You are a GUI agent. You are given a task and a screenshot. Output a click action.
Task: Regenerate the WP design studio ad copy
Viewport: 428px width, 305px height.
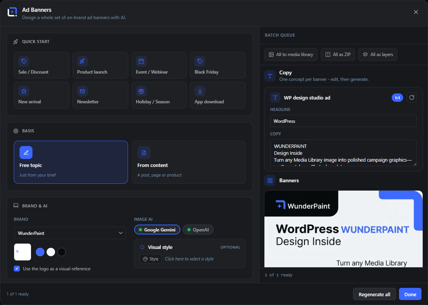(x=412, y=97)
